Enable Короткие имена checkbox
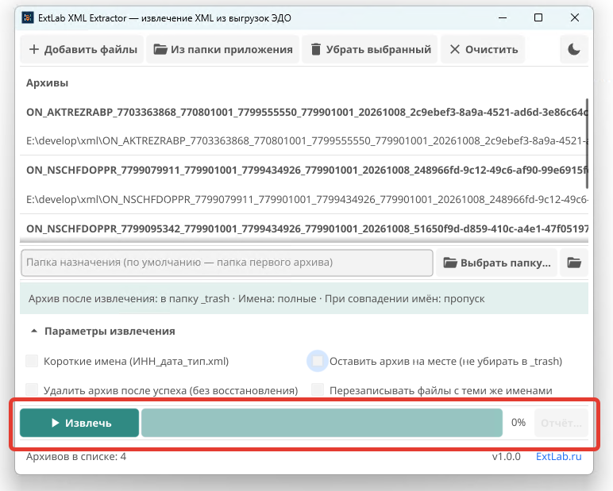The image size is (613, 491). [x=32, y=361]
